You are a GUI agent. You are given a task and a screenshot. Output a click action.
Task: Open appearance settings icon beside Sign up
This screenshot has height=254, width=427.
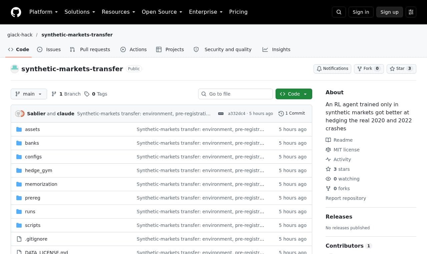tap(411, 12)
